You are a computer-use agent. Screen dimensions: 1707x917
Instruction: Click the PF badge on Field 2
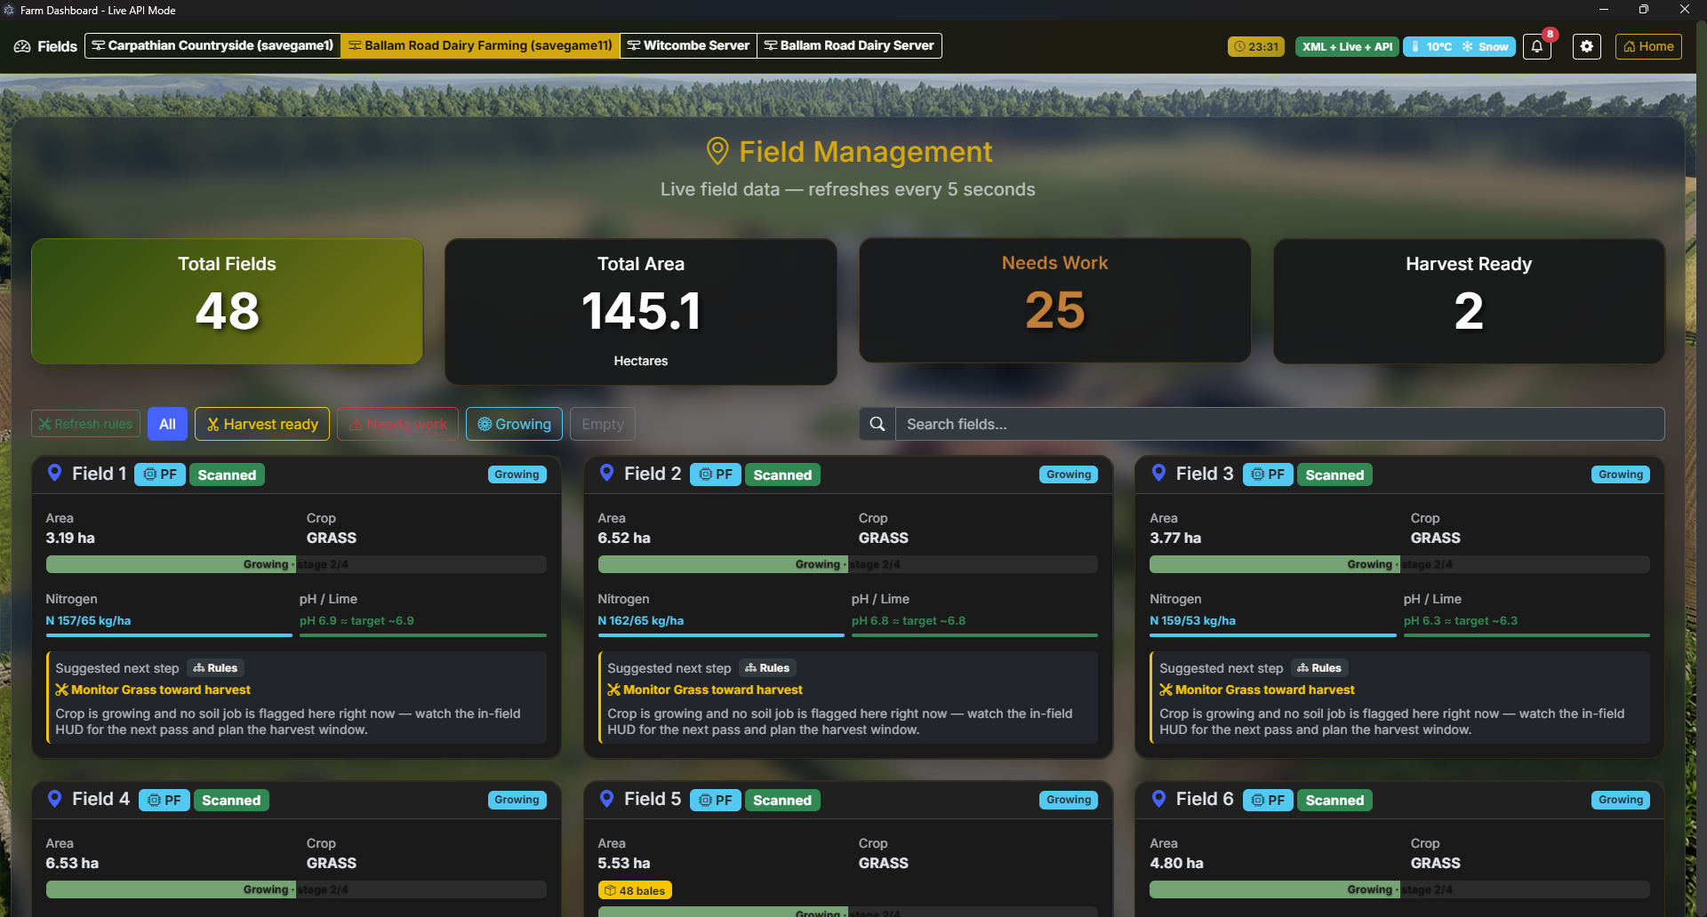point(716,474)
